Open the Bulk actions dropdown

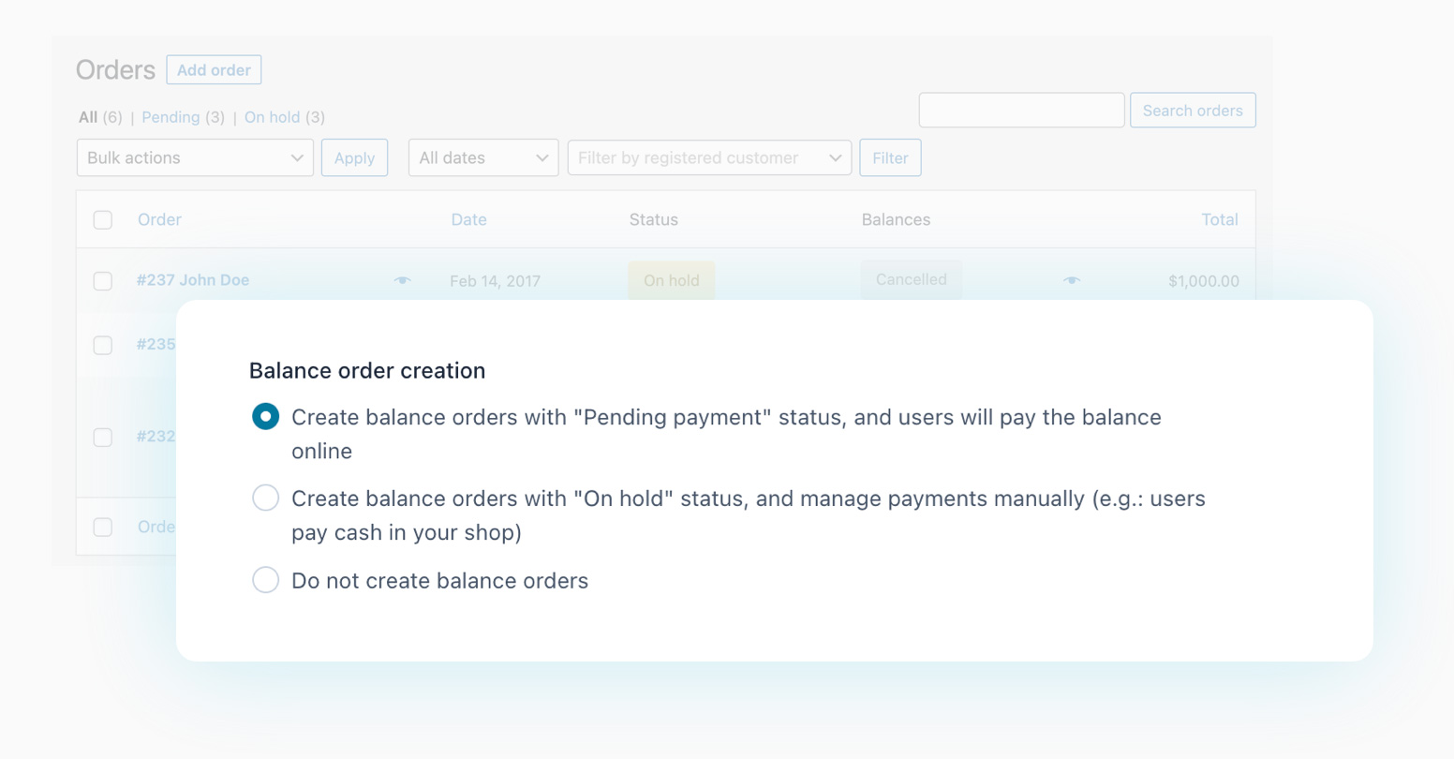click(x=194, y=157)
